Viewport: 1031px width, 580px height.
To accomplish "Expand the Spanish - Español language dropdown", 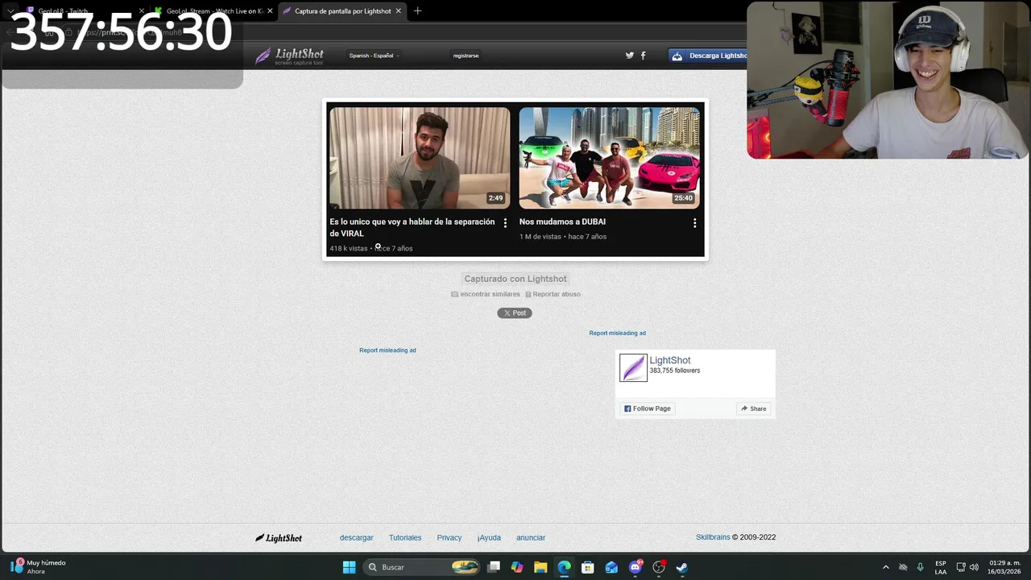I will pos(374,56).
